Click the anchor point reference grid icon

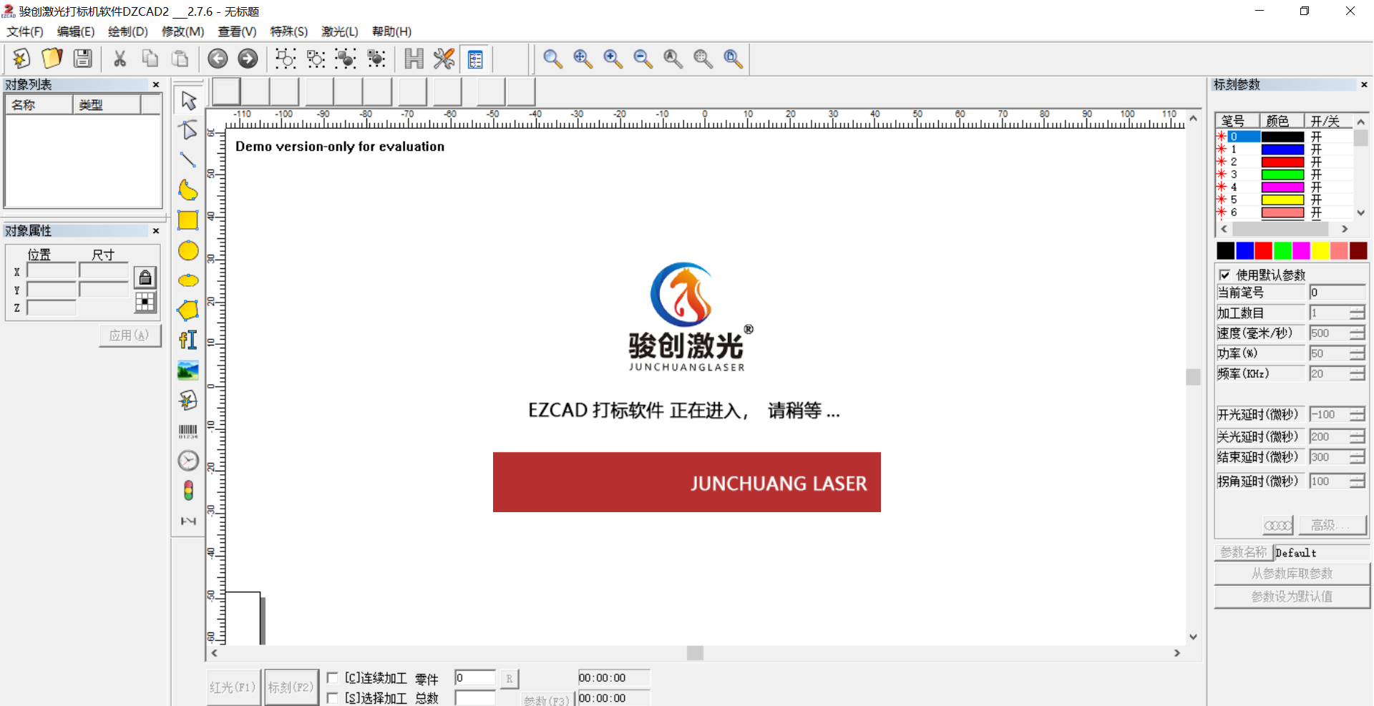tap(145, 303)
